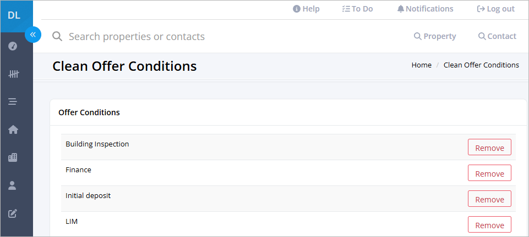Click the DL logo tile

point(14,16)
